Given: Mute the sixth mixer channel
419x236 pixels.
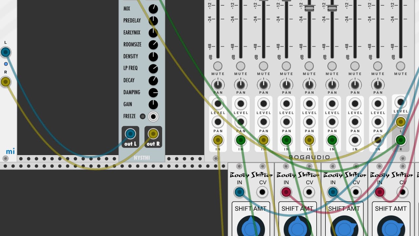Looking at the screenshot, I should [x=332, y=66].
